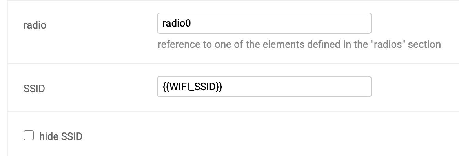Click the "radio" field label

(x=35, y=25)
